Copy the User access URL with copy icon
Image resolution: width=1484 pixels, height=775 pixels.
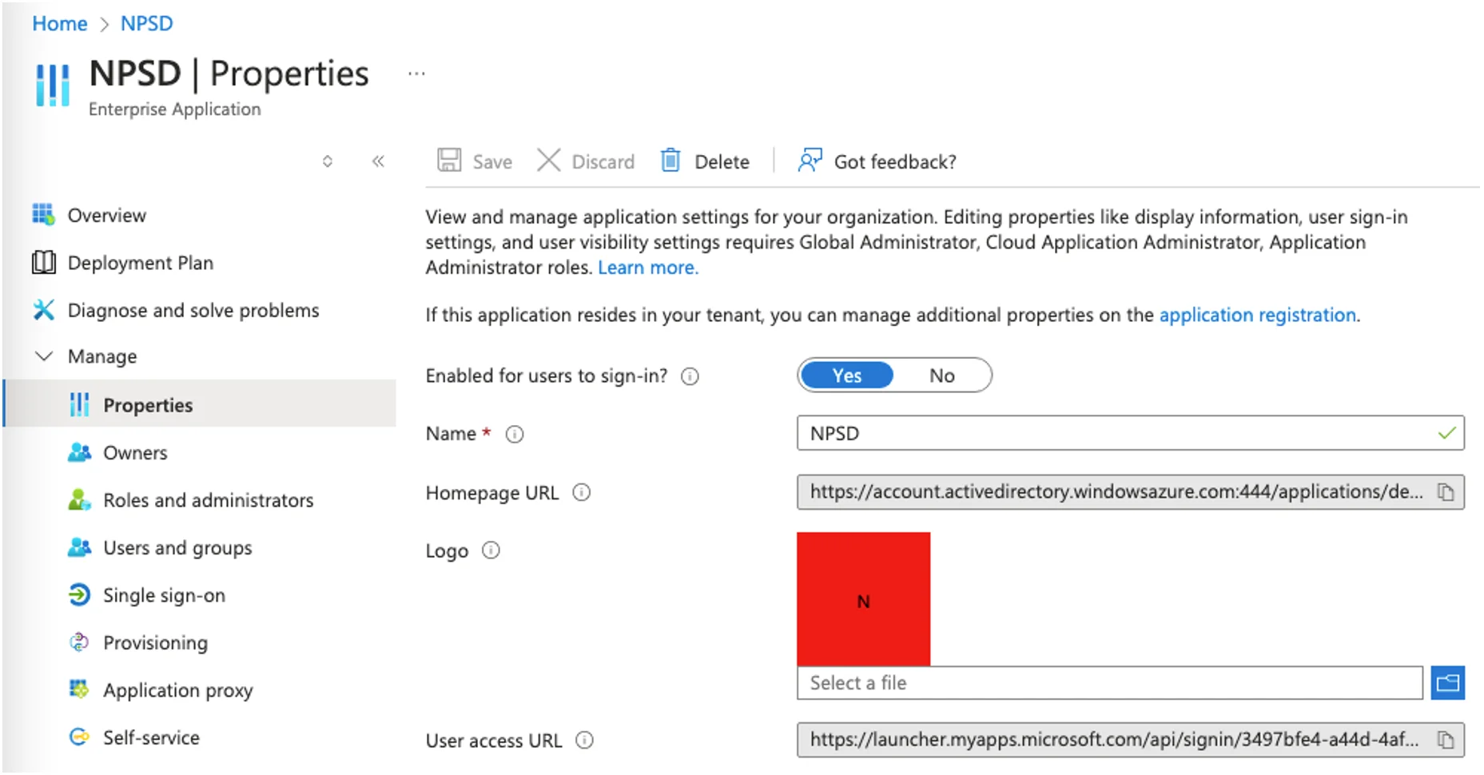[1446, 740]
